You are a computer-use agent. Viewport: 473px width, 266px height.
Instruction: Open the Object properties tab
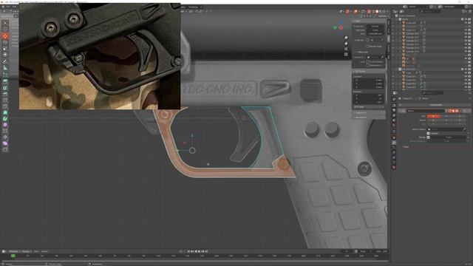tap(394, 137)
